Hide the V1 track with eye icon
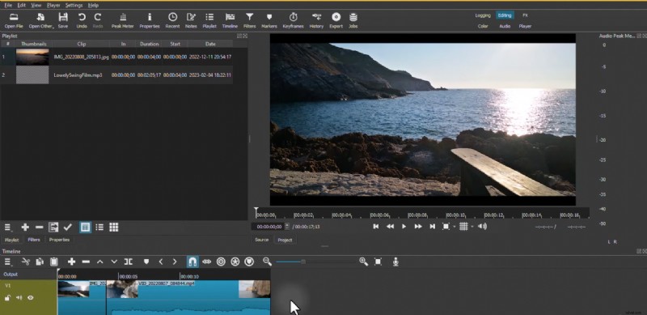The height and width of the screenshot is (315, 647). point(31,298)
